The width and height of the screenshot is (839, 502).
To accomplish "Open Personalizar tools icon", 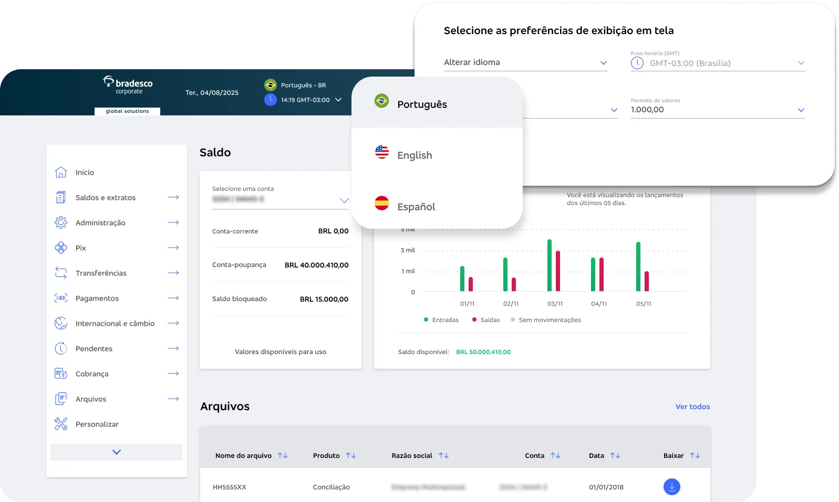I will [61, 424].
